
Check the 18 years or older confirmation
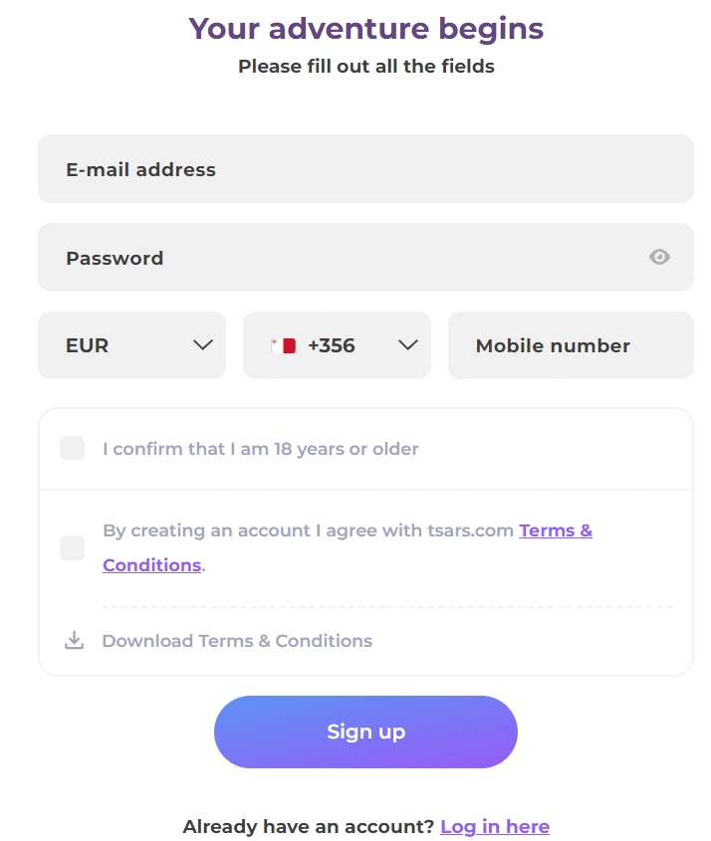pos(71,448)
